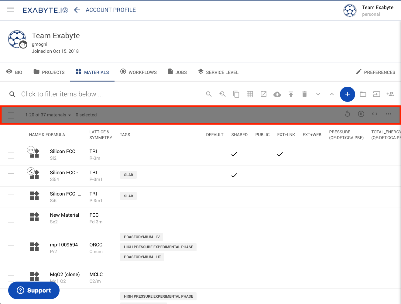This screenshot has width=401, height=304.
Task: Select the mp-1009594 row checkbox
Action: 11,249
